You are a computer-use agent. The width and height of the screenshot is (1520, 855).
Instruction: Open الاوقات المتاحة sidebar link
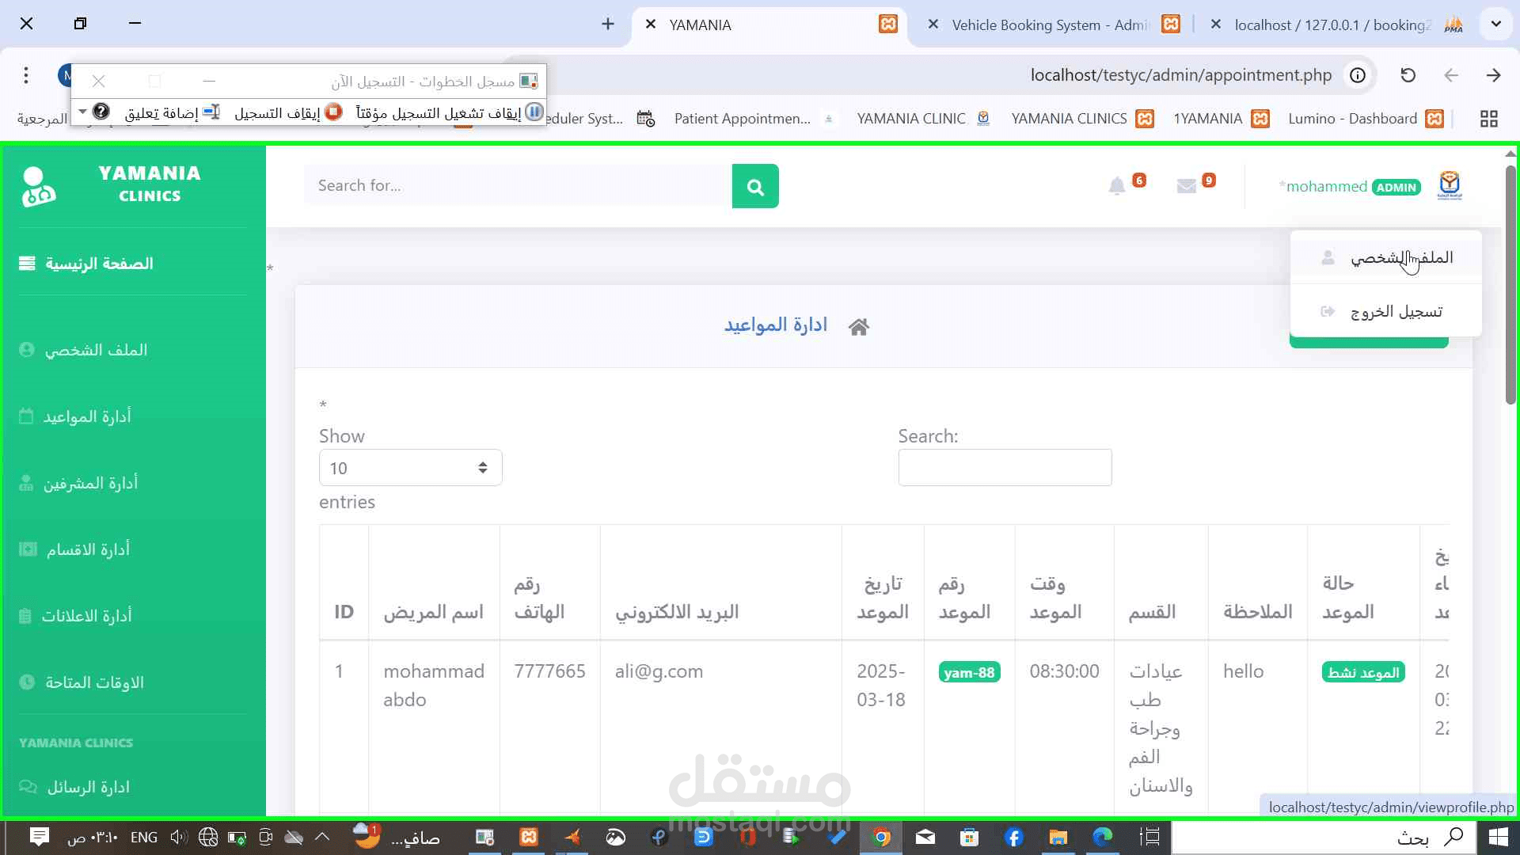coord(94,682)
